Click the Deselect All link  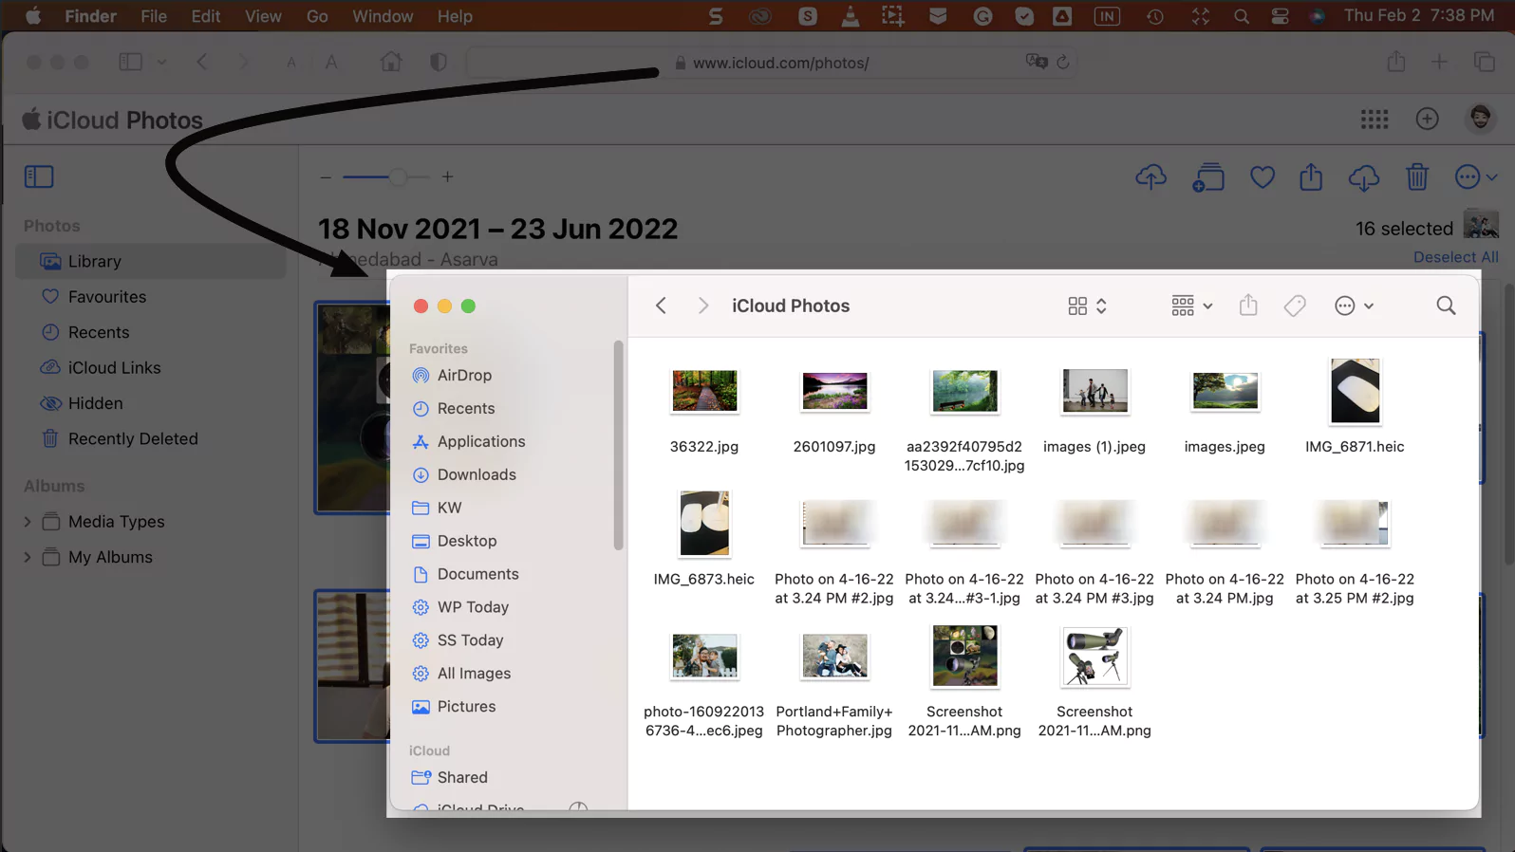click(x=1454, y=257)
